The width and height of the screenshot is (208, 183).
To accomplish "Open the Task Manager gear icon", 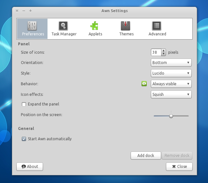I will (x=63, y=26).
